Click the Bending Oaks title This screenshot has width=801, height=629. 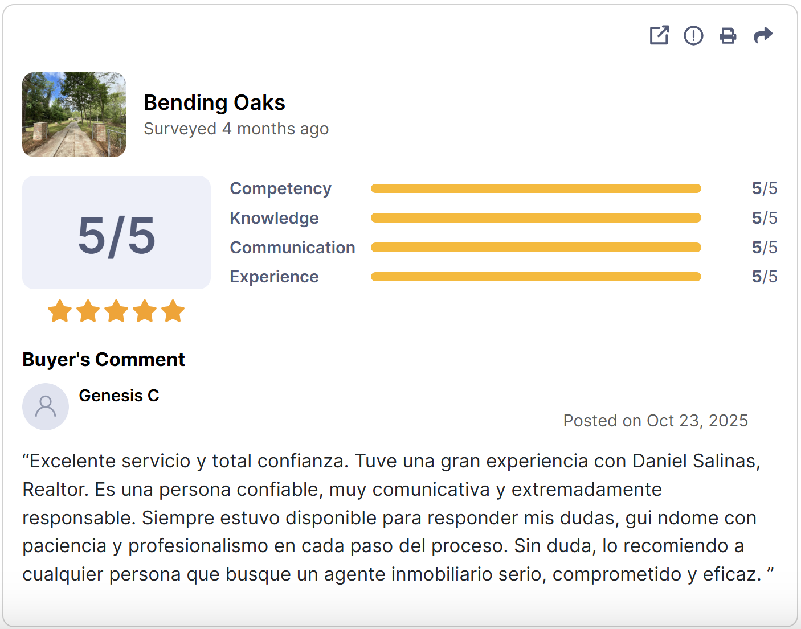(x=214, y=103)
